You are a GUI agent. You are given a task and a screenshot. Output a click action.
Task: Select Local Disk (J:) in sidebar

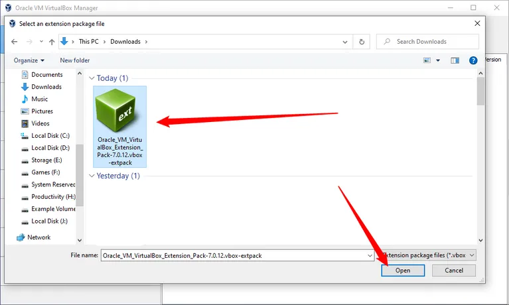point(44,221)
